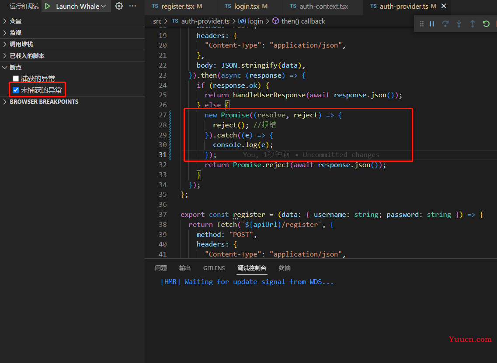Click src folder in breadcrumb
Screen dimensions: 497x363
pos(157,21)
